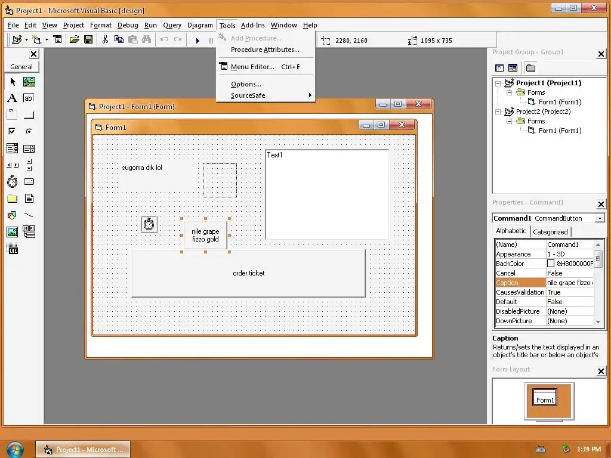Select the OLE tool in toolbox
Screen dimensions: 611x458
(x=13, y=249)
